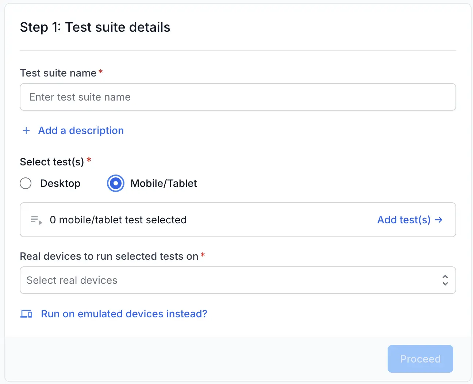Click the Test suite name label
Viewport: 473px width, 384px height.
(58, 73)
